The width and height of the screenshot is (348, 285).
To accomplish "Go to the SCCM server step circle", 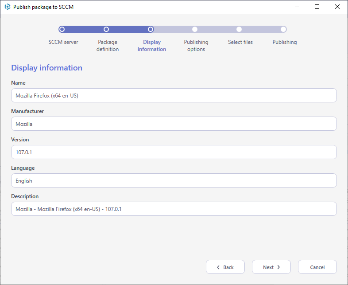I will tap(62, 29).
